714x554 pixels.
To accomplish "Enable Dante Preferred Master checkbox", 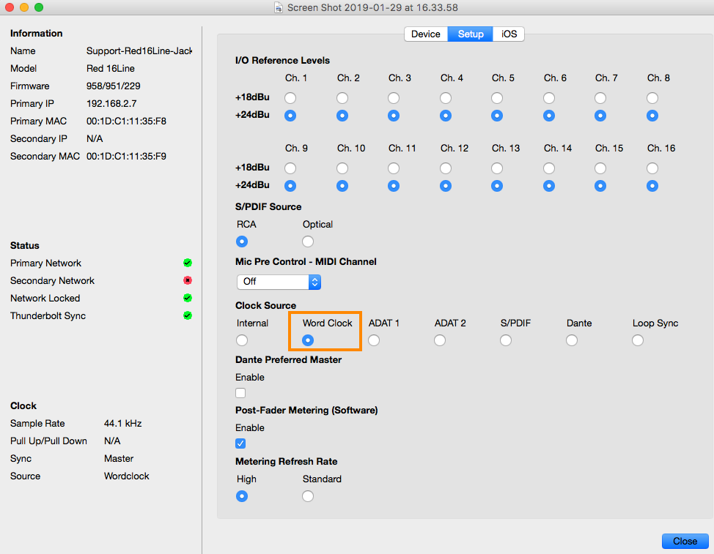I will [240, 393].
